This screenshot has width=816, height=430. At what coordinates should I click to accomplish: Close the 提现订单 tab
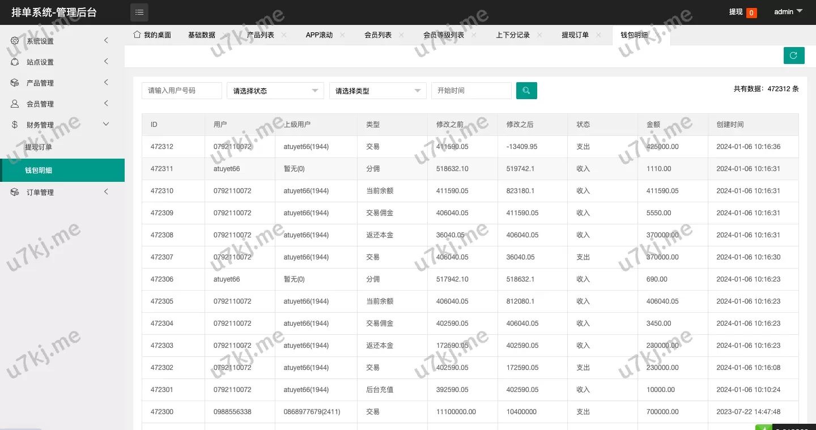tap(598, 35)
